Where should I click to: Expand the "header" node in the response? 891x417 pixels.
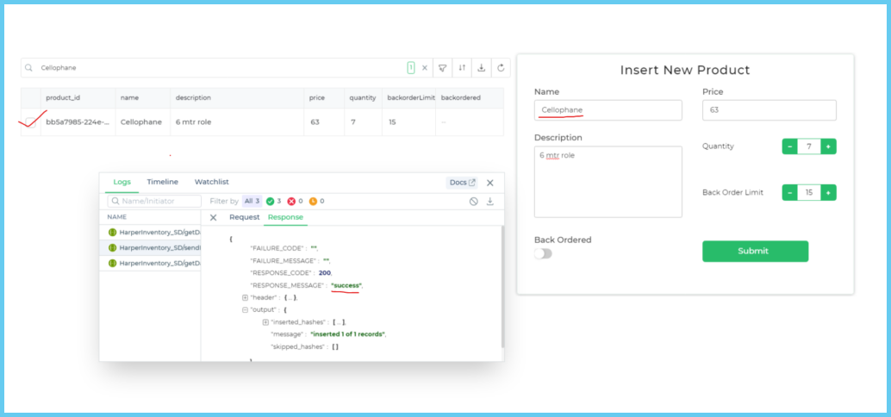[246, 297]
